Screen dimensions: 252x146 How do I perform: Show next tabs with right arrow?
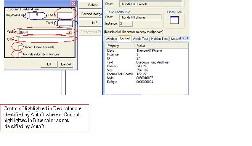tap(188, 38)
